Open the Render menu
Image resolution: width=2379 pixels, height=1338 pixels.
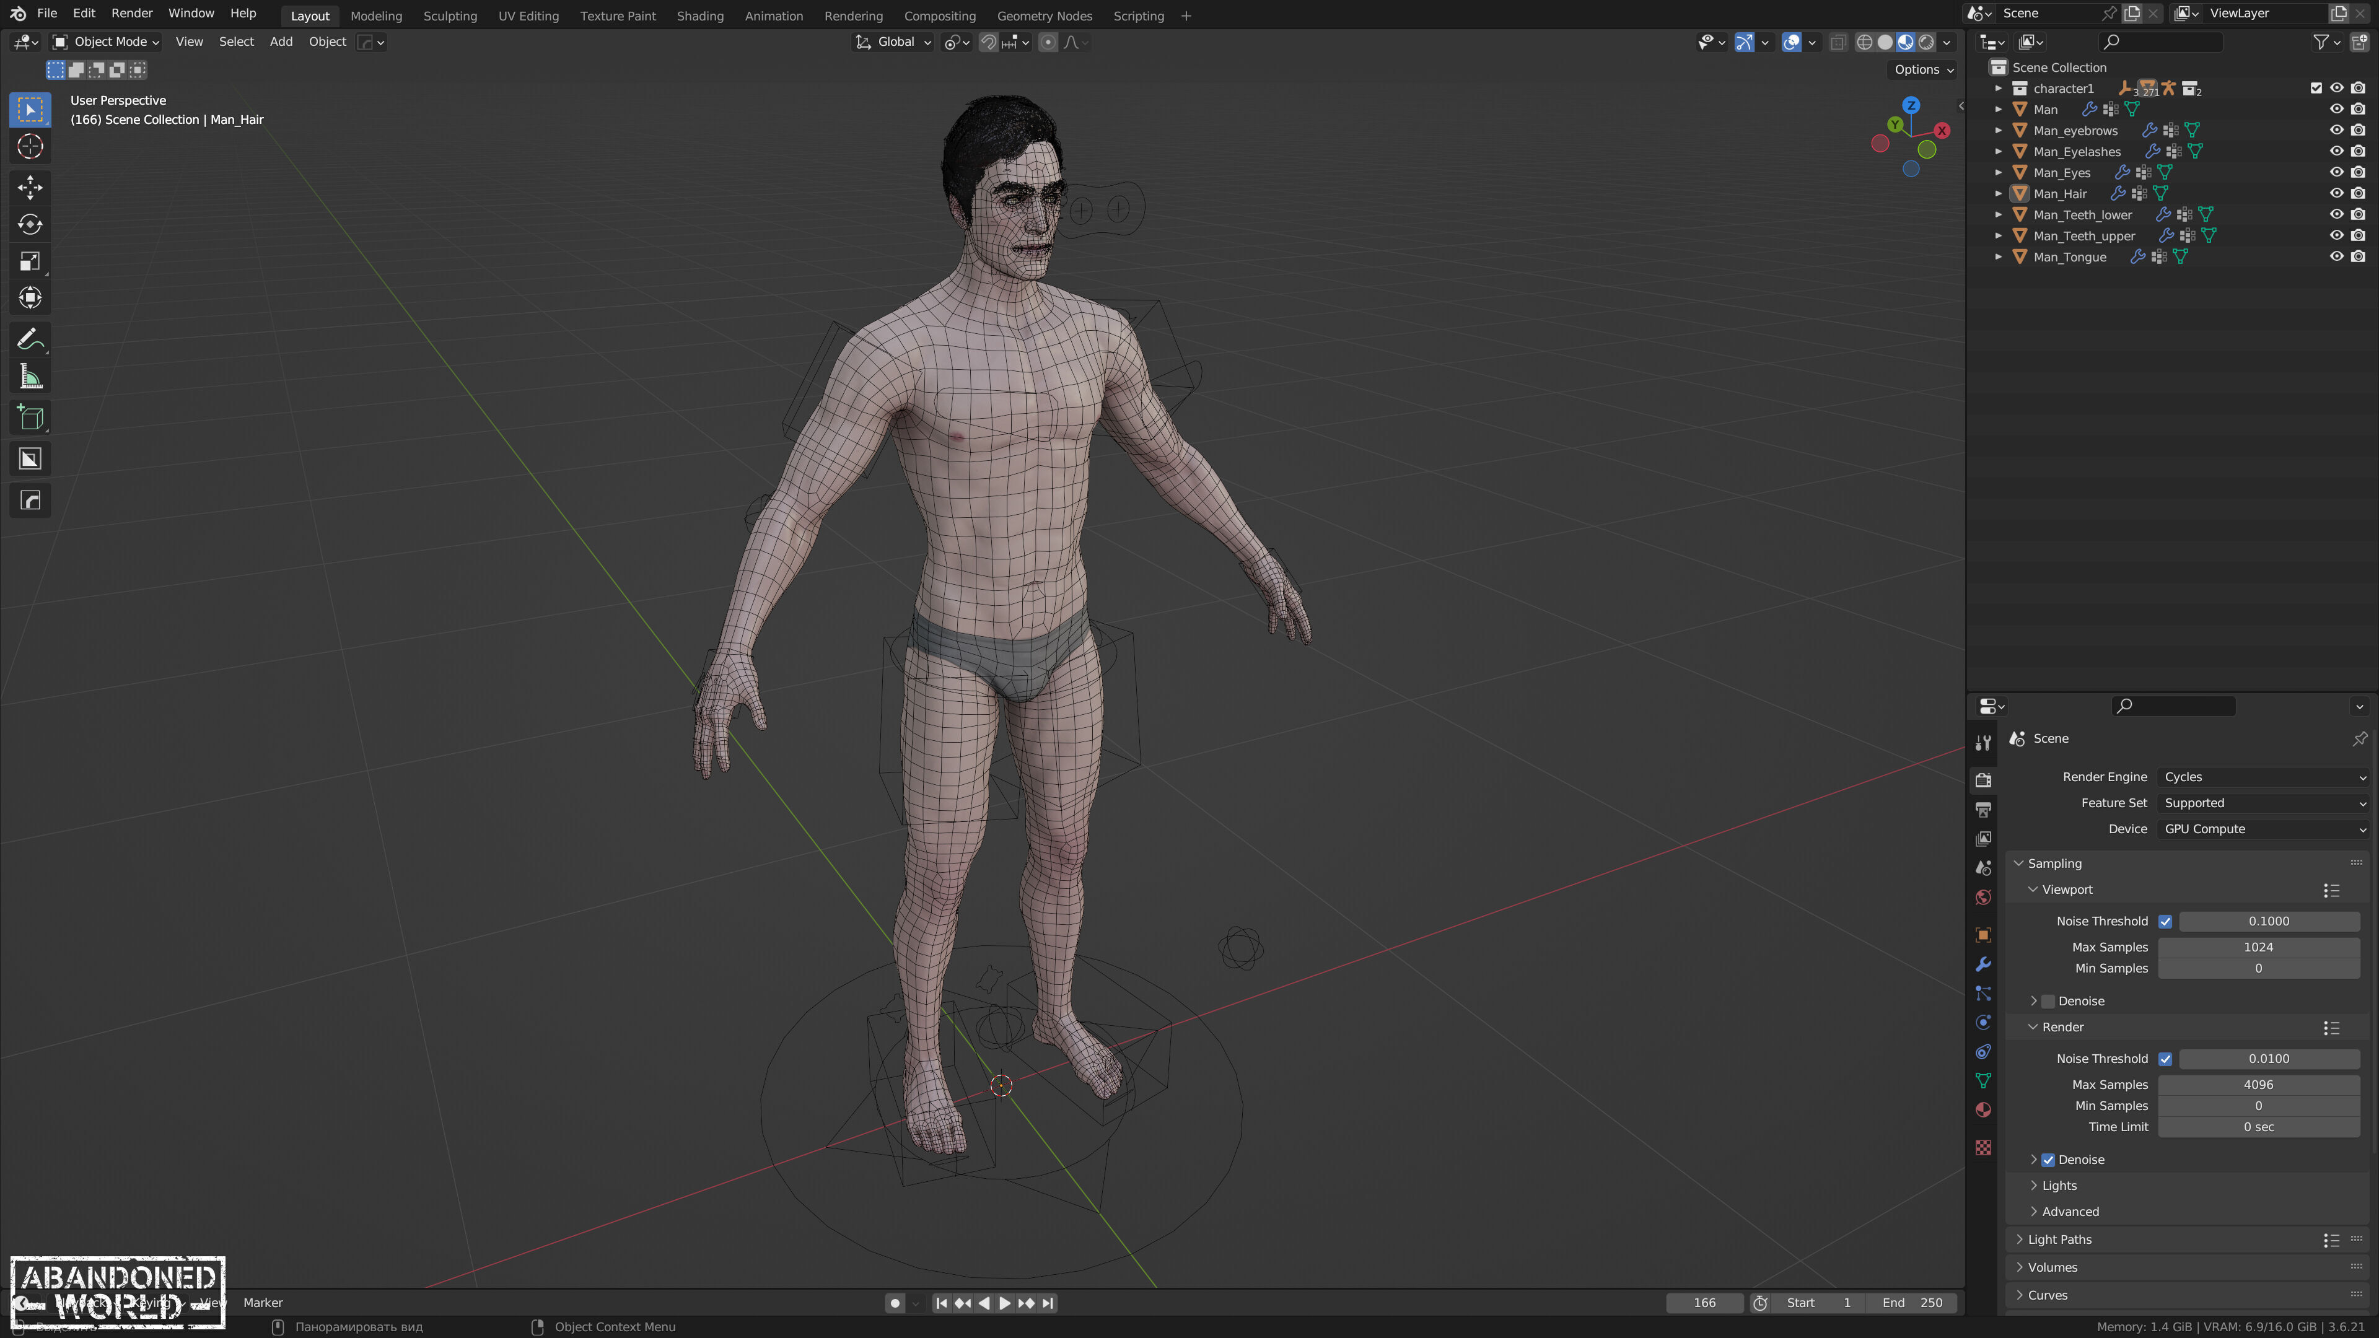pyautogui.click(x=131, y=13)
